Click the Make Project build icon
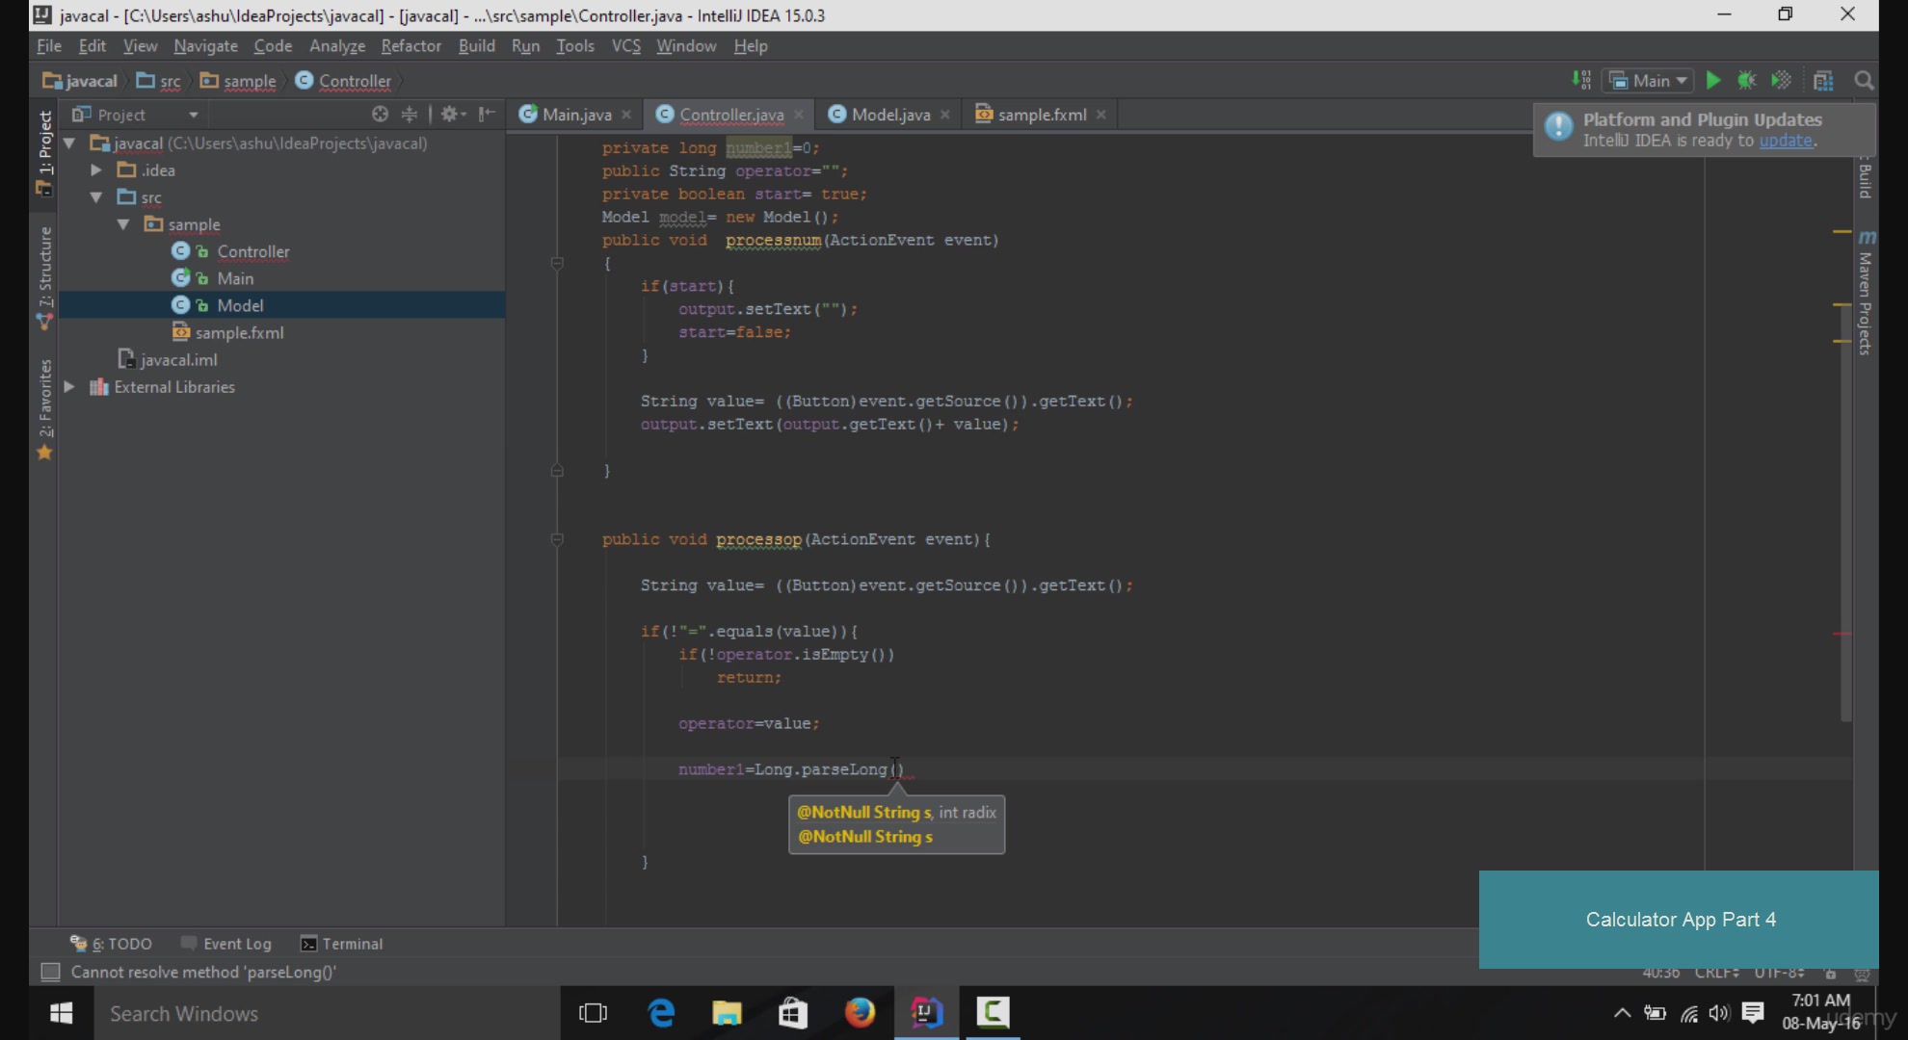Screen dimensions: 1908x1040 pos(1581,80)
